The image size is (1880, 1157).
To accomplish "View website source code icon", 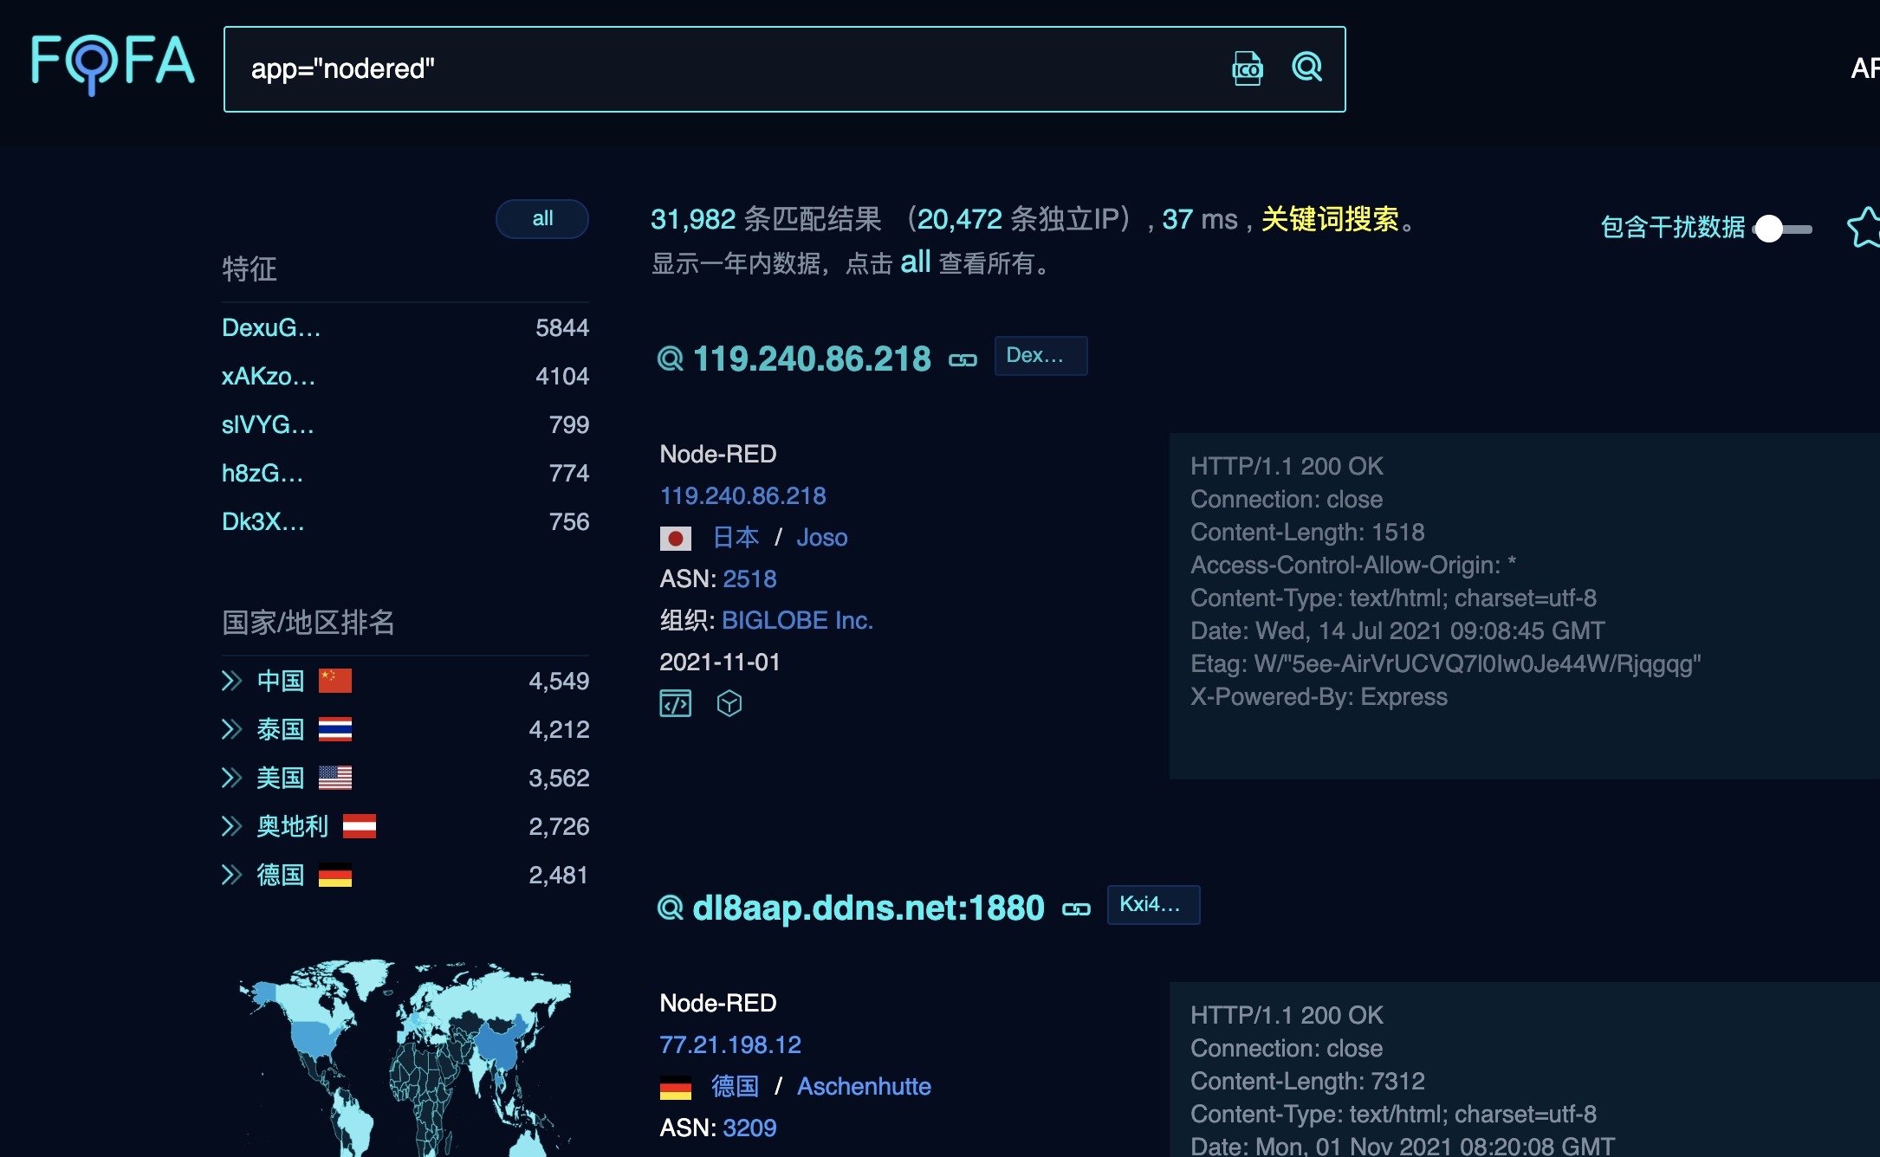I will [x=676, y=703].
